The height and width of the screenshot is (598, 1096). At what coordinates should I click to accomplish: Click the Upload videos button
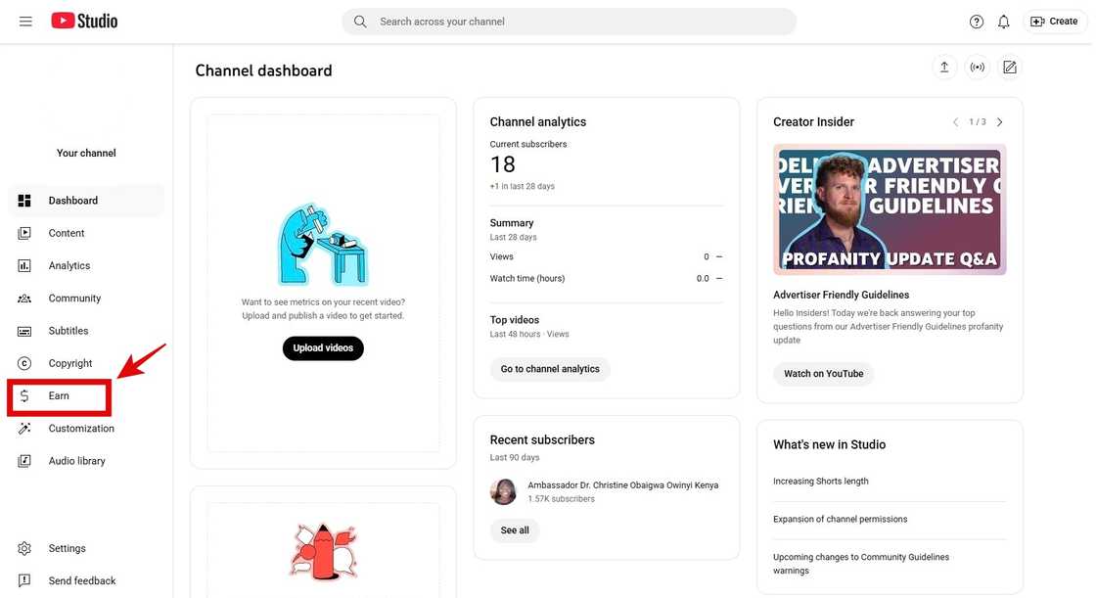pyautogui.click(x=323, y=348)
